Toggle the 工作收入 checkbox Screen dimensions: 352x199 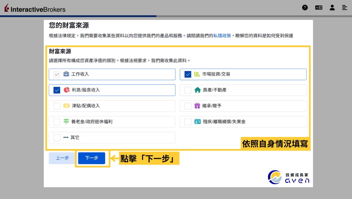(57, 74)
